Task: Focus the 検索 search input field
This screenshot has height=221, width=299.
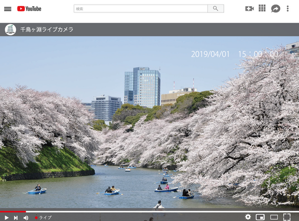Action: click(140, 8)
